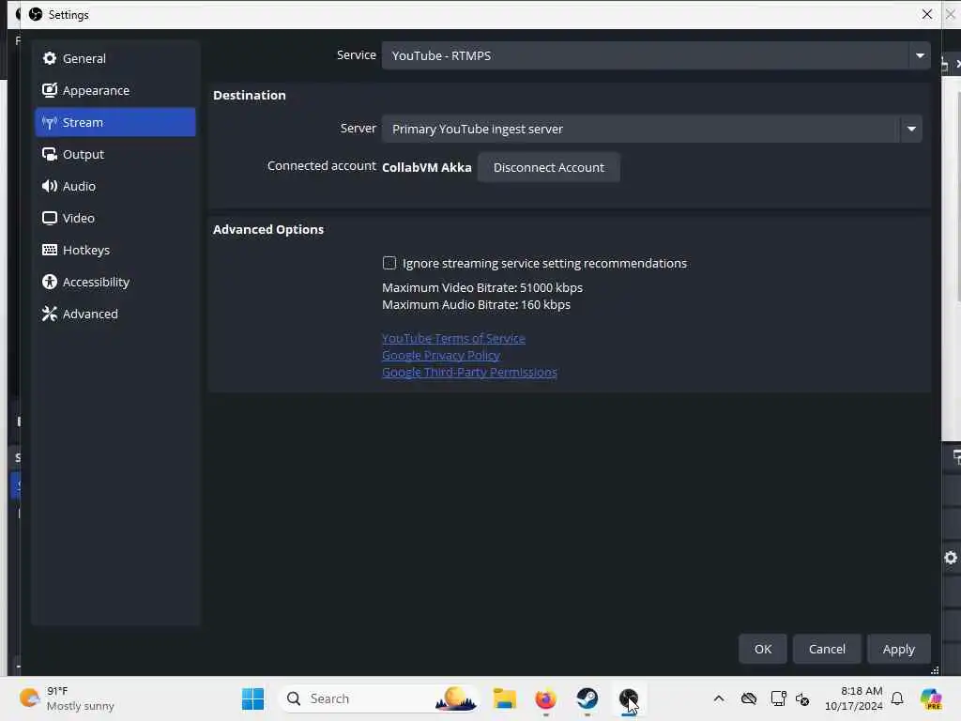The image size is (961, 721).
Task: Open Audio speaker icon
Action: pos(50,186)
